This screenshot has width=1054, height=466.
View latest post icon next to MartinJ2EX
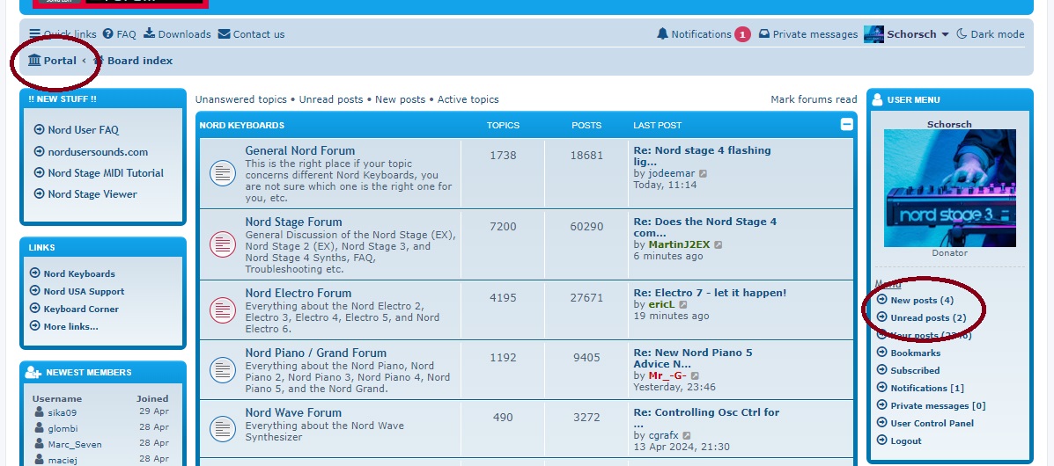(x=718, y=245)
